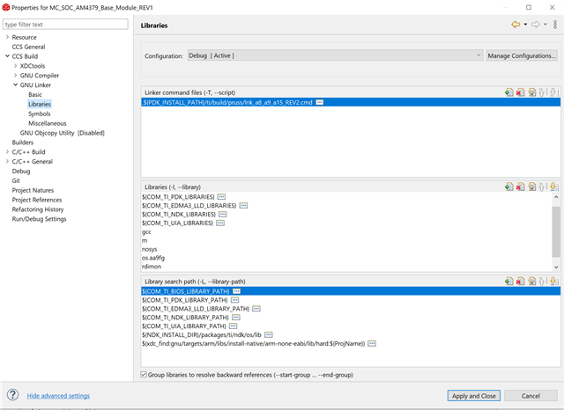Open ellipsis next to NDK_INSTALL_DIR path

point(268,334)
